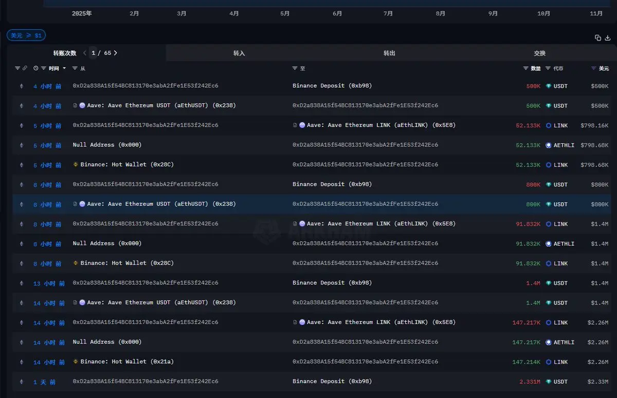Open the 时间 sort dropdown arrow
This screenshot has height=398, width=617.
[64, 68]
